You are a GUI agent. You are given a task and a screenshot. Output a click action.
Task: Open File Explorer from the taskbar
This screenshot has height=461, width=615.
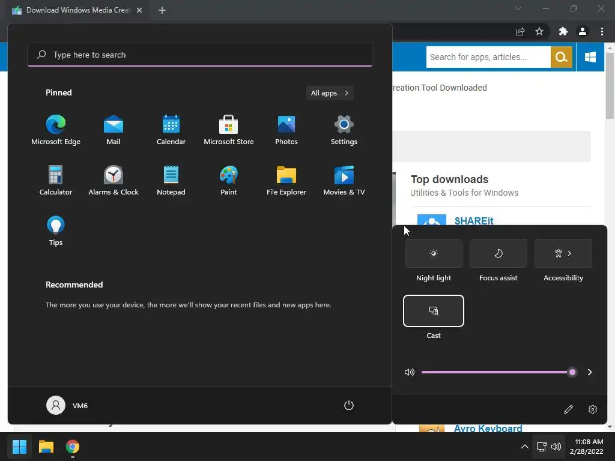[46, 447]
